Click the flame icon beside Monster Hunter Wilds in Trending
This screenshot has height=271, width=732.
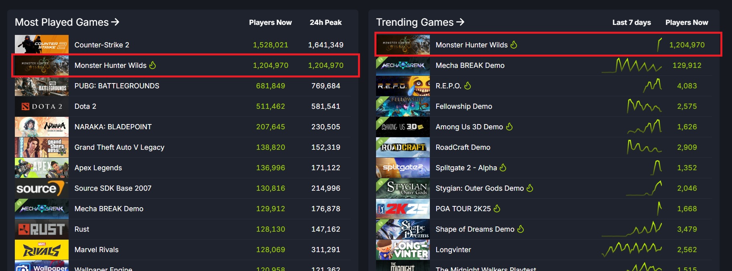coord(514,45)
